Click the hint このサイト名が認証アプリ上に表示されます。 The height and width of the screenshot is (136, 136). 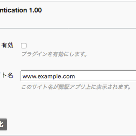pos(76,87)
